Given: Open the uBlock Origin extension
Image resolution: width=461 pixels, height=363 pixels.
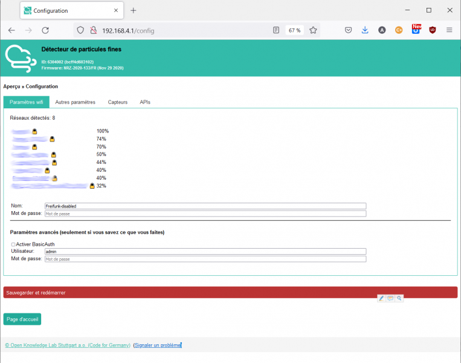Looking at the screenshot, I should (433, 30).
